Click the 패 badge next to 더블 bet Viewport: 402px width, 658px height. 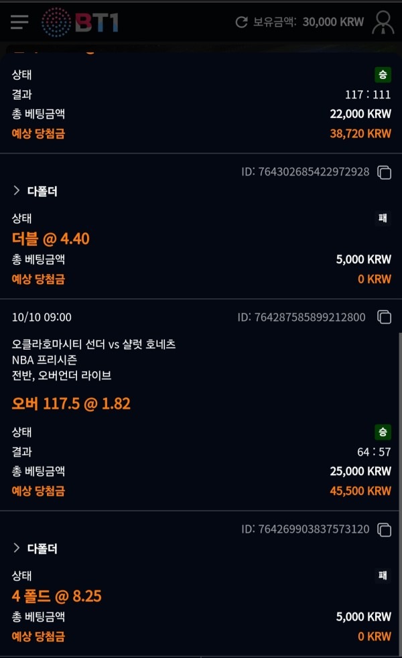382,218
